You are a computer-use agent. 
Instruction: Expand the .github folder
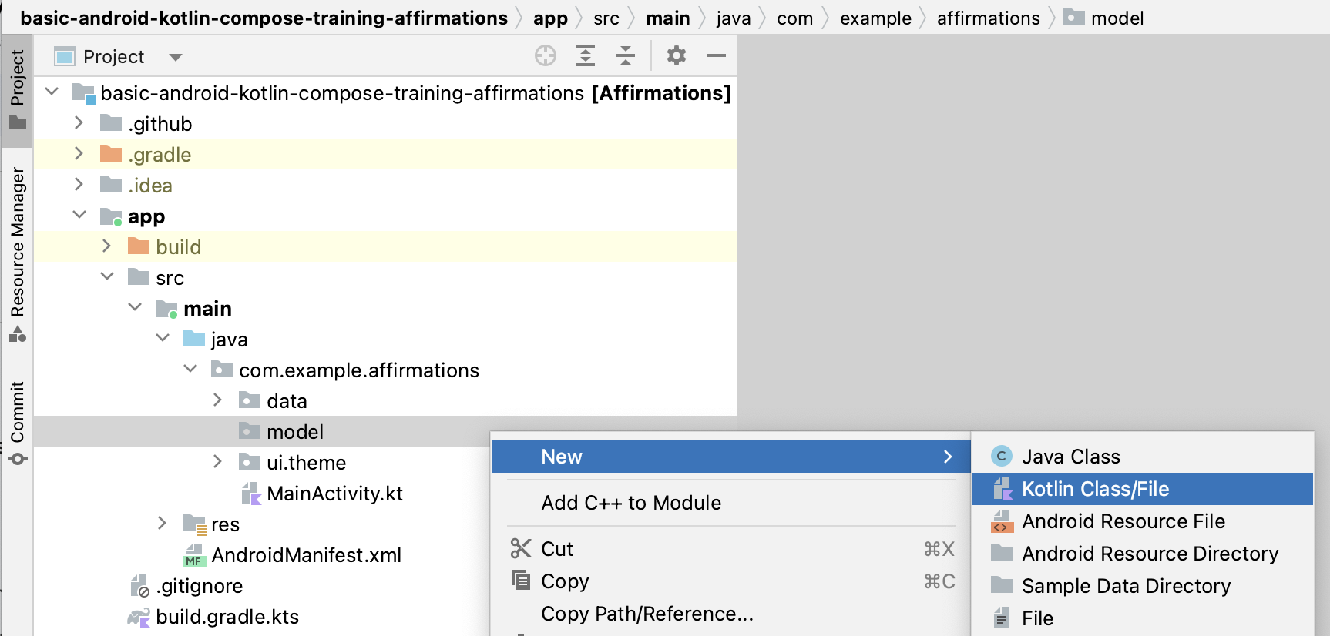pyautogui.click(x=79, y=123)
